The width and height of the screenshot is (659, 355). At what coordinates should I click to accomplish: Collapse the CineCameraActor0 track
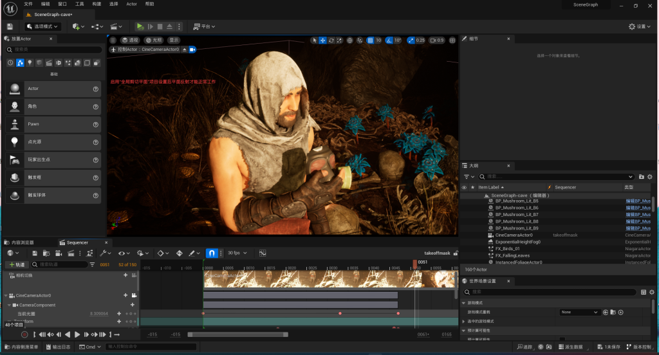pyautogui.click(x=6, y=296)
